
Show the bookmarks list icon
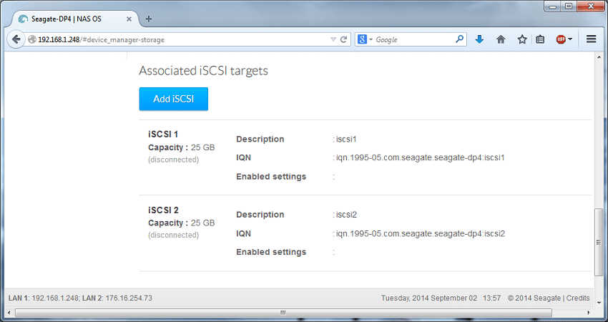click(x=540, y=39)
